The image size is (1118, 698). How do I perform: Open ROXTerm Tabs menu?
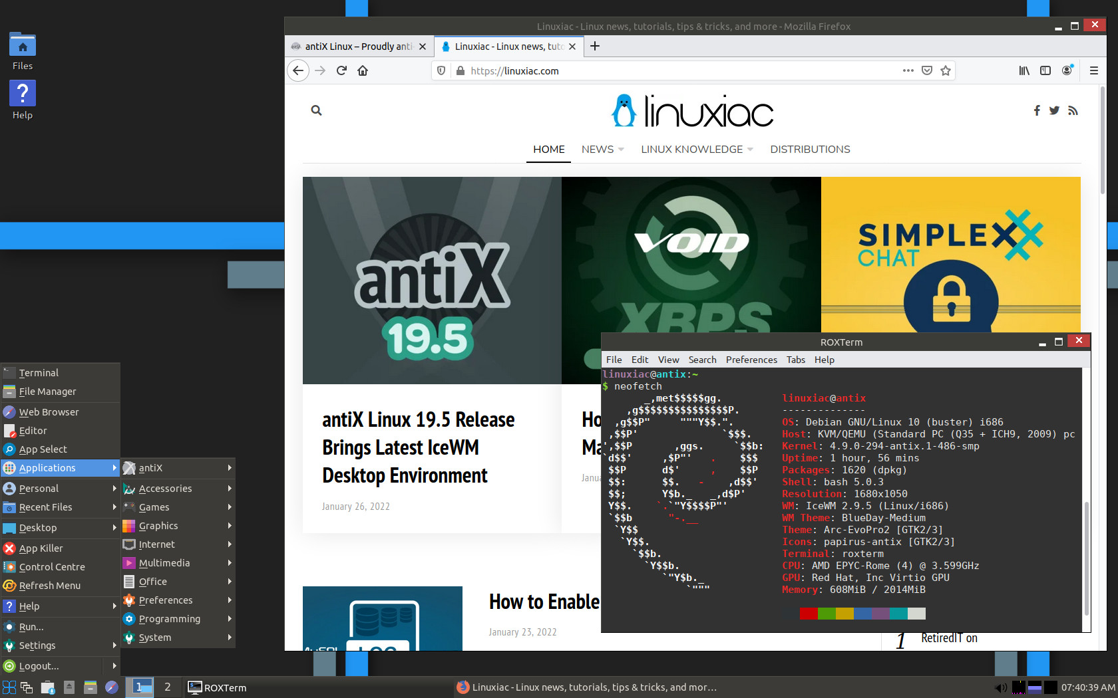click(x=795, y=360)
